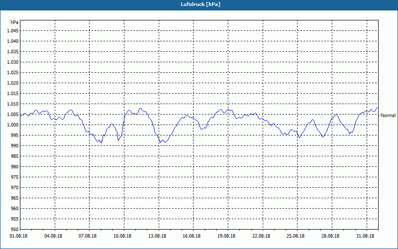Select the 31.08.18 date label
398x249 pixels.
365,236
